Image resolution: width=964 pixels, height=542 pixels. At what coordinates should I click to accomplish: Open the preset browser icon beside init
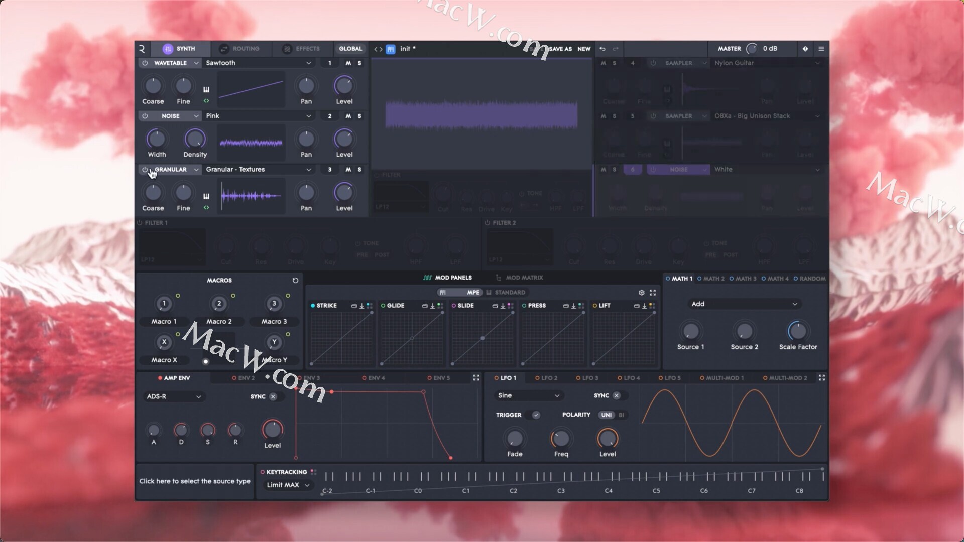click(x=391, y=49)
